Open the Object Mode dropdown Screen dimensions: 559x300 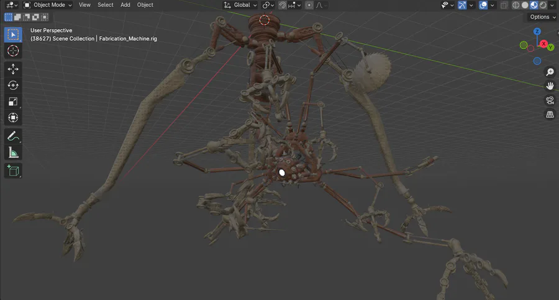click(47, 5)
